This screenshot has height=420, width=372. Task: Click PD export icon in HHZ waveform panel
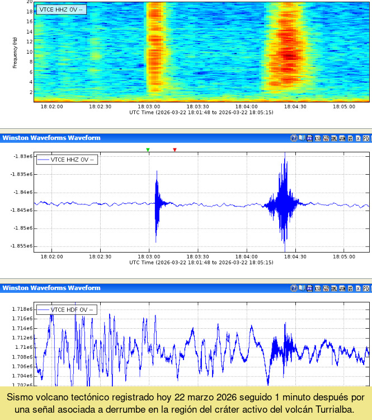coord(366,138)
